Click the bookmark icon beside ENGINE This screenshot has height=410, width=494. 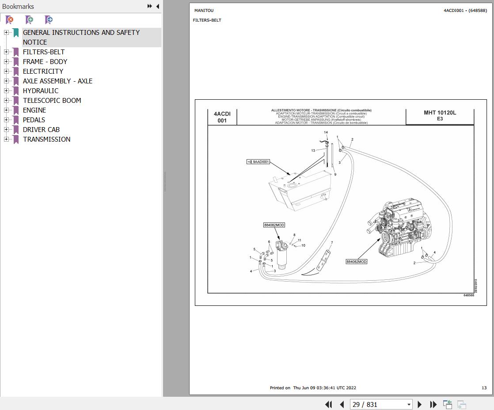click(x=16, y=110)
